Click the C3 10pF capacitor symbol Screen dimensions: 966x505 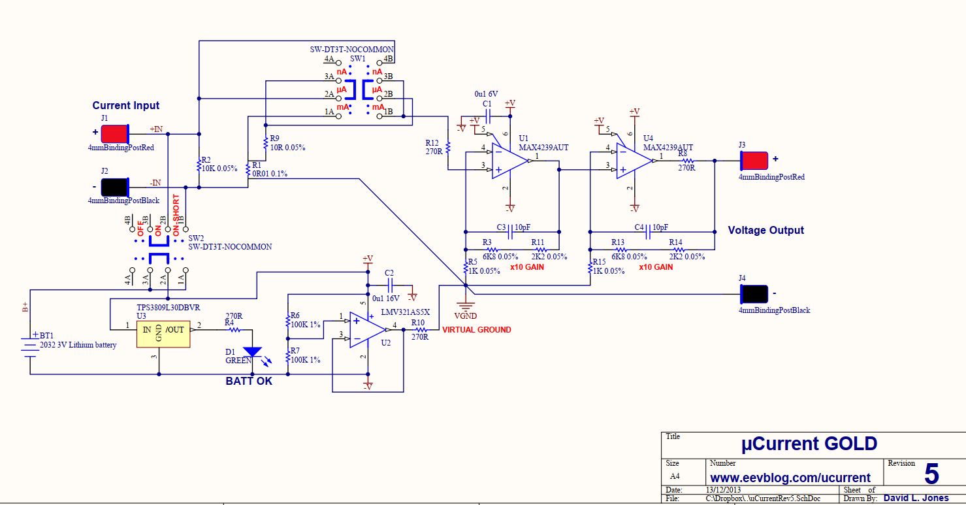pos(511,231)
